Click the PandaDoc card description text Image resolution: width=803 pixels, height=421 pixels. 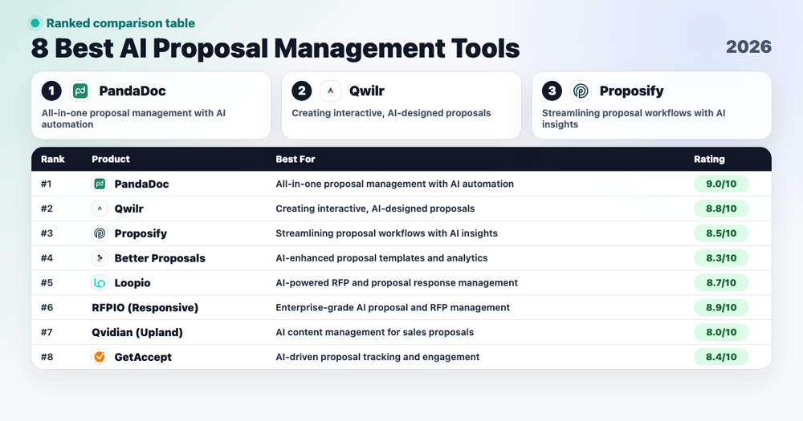coord(133,119)
